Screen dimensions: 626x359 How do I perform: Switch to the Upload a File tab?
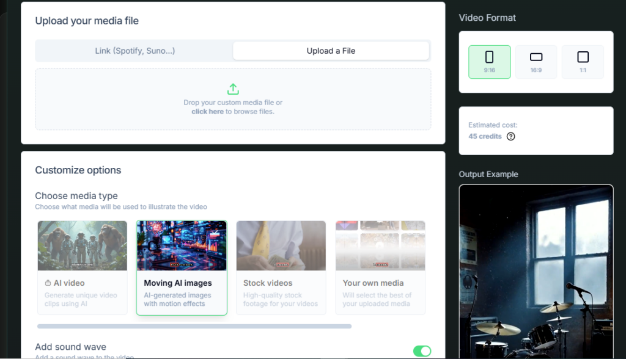click(x=331, y=51)
